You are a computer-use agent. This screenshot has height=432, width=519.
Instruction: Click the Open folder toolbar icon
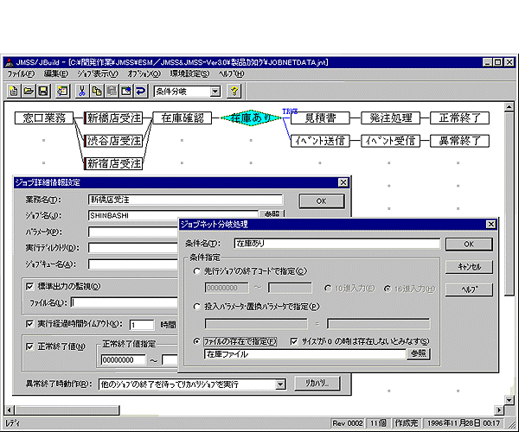[x=29, y=91]
